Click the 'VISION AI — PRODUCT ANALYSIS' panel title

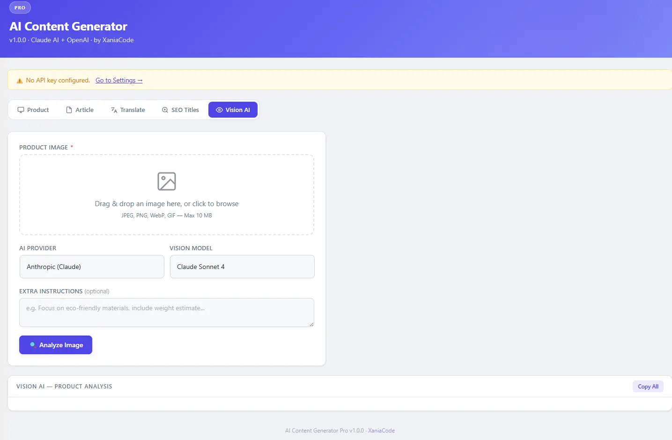click(x=64, y=387)
